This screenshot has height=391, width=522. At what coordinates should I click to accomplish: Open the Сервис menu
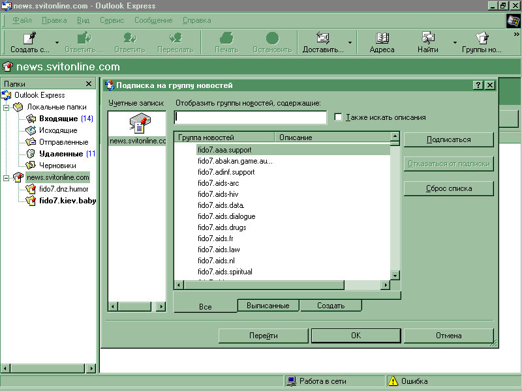[x=112, y=20]
